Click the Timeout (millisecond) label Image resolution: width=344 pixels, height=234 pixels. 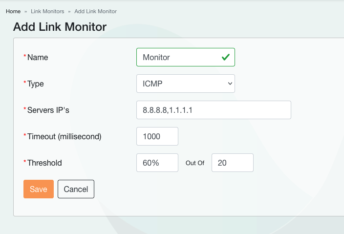click(x=64, y=136)
